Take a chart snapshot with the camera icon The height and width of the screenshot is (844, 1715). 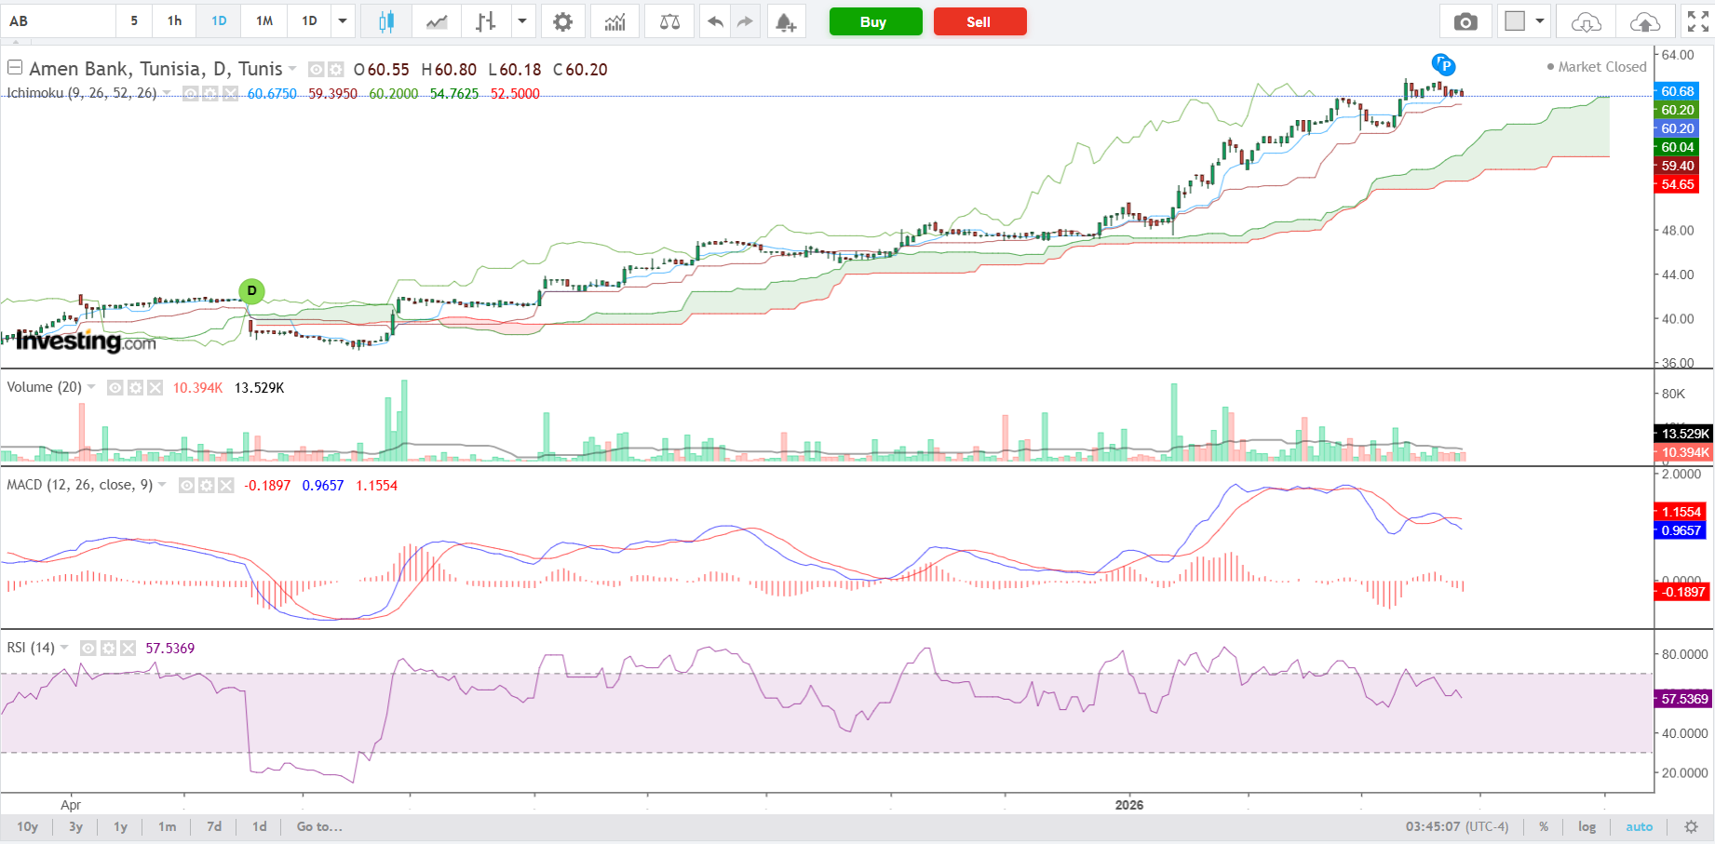tap(1465, 21)
